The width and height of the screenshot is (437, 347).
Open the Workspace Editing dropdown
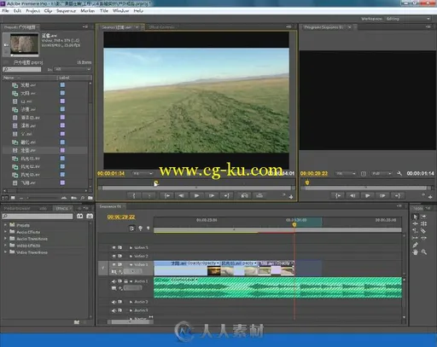(x=408, y=19)
